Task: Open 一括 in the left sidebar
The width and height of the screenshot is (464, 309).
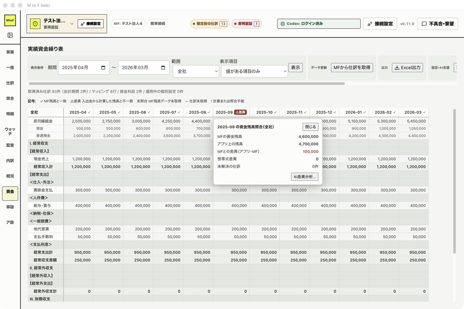Action: click(10, 68)
